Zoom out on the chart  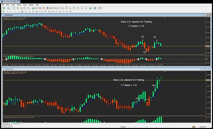coord(78,8)
